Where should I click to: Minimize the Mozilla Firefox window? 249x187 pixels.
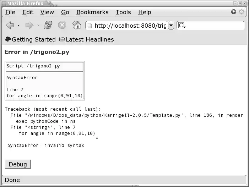pyautogui.click(x=236, y=3)
